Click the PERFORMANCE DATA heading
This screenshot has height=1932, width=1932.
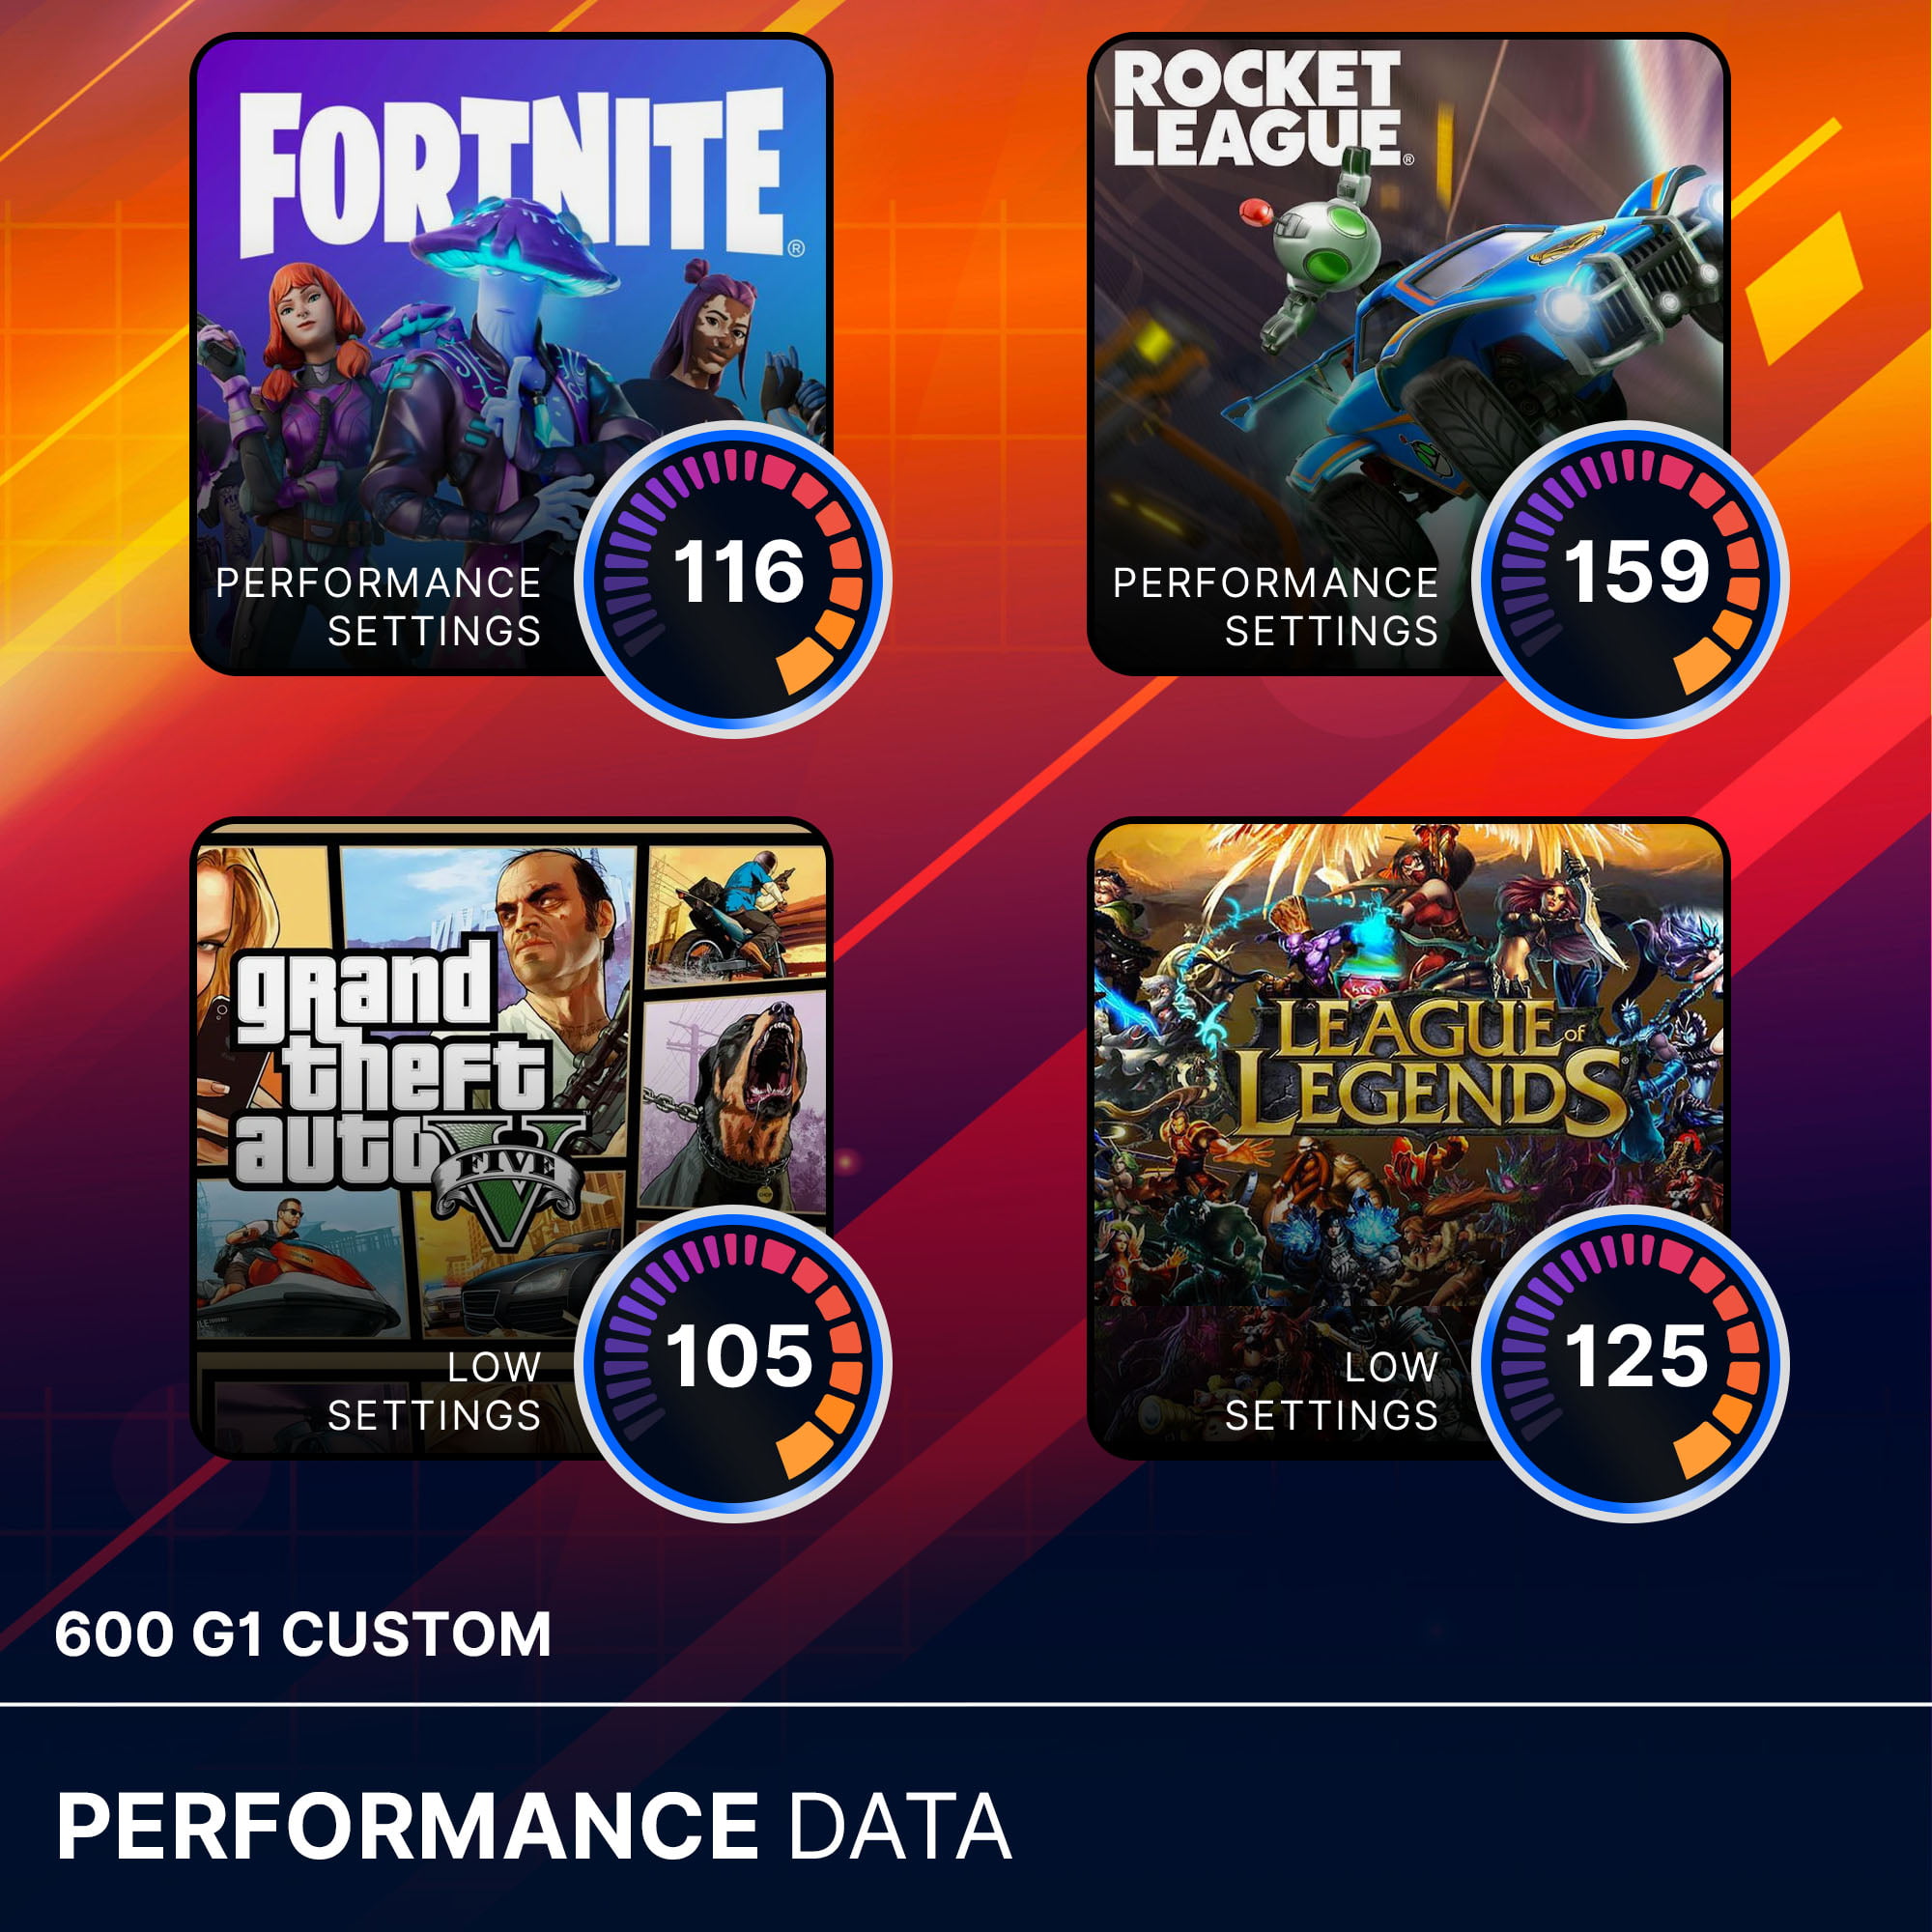534,1826
